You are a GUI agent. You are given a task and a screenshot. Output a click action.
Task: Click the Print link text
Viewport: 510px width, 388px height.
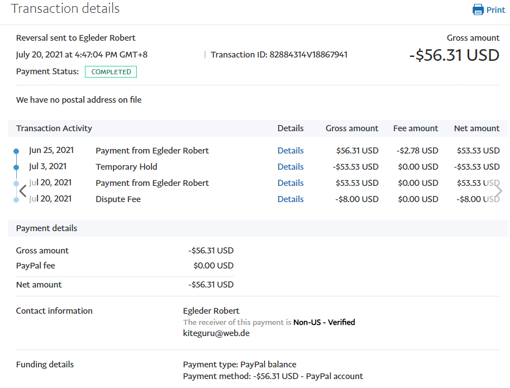[495, 10]
